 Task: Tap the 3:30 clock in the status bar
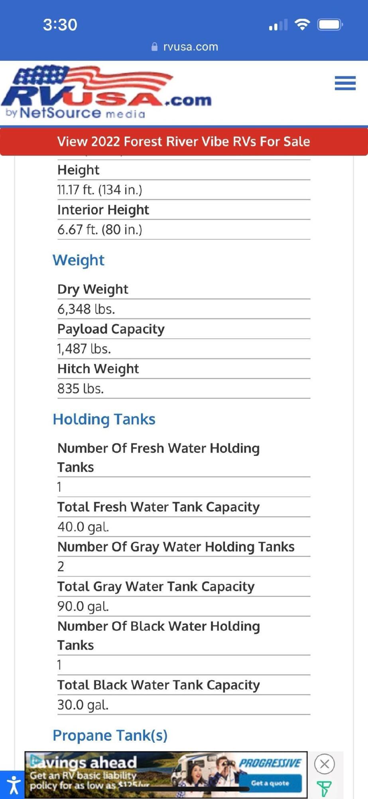[60, 25]
